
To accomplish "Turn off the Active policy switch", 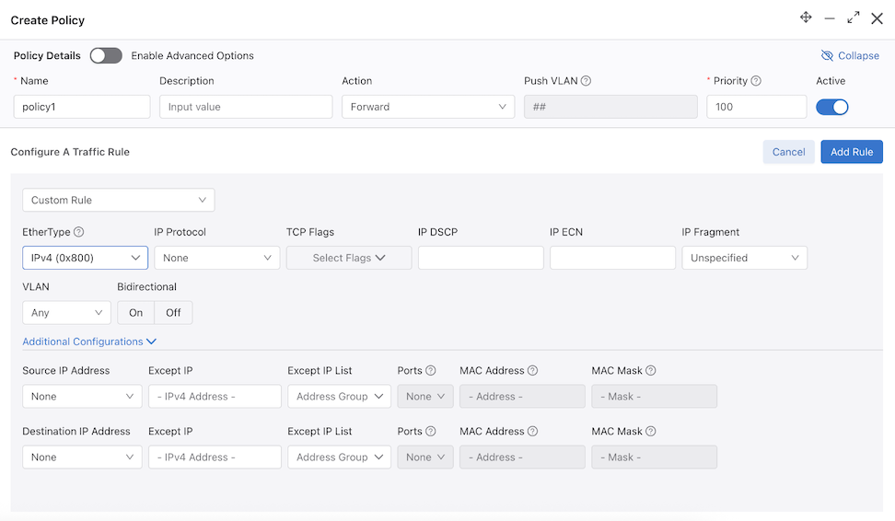I will click(x=831, y=107).
